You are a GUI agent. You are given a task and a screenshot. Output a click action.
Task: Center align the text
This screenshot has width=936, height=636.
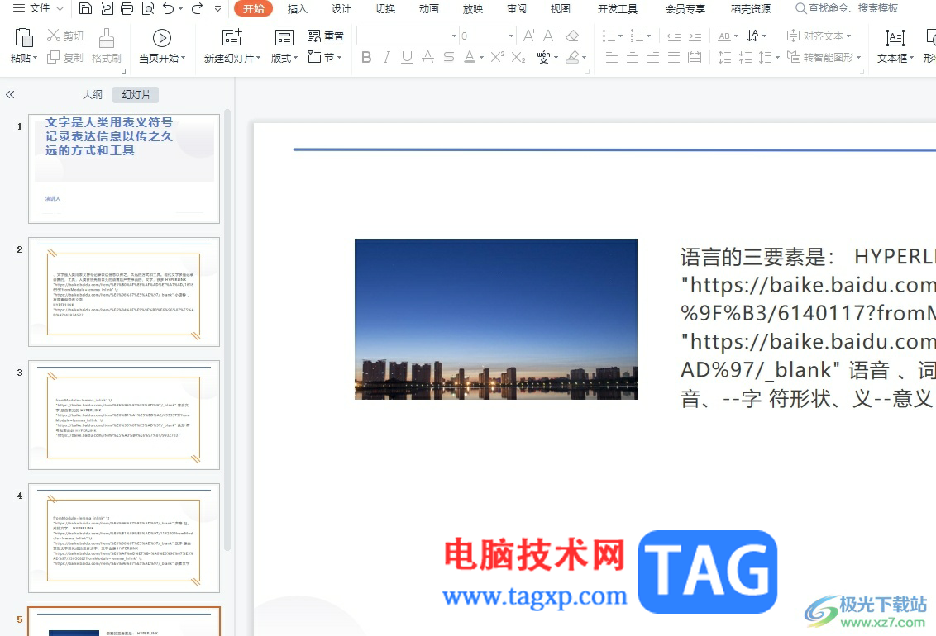tap(633, 57)
